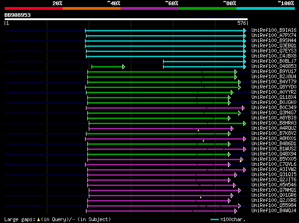Click the cyan ~100% legend color segment
The height and width of the screenshot is (223, 299).
[266, 8]
